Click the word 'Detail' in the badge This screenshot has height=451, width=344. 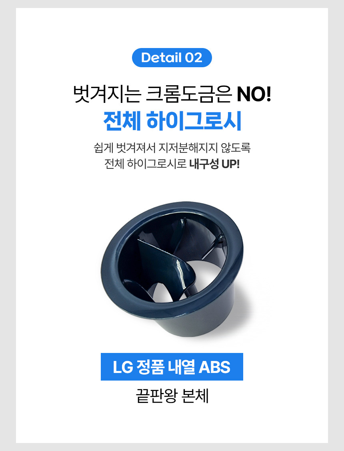[x=162, y=58]
